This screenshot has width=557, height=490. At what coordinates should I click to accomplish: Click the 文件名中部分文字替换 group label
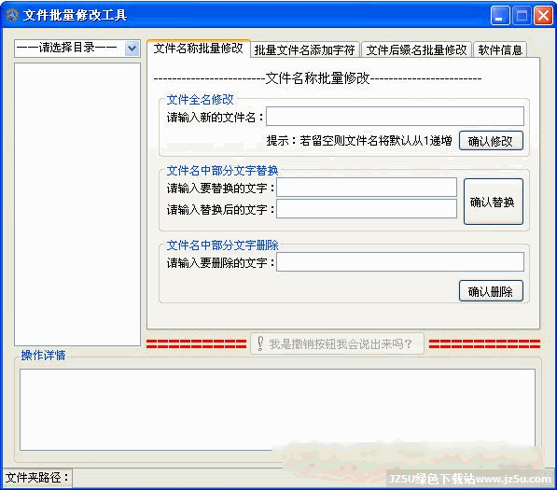pos(222,171)
